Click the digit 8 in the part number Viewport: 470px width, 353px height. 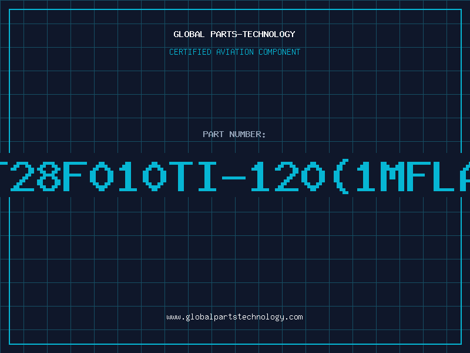click(x=49, y=176)
